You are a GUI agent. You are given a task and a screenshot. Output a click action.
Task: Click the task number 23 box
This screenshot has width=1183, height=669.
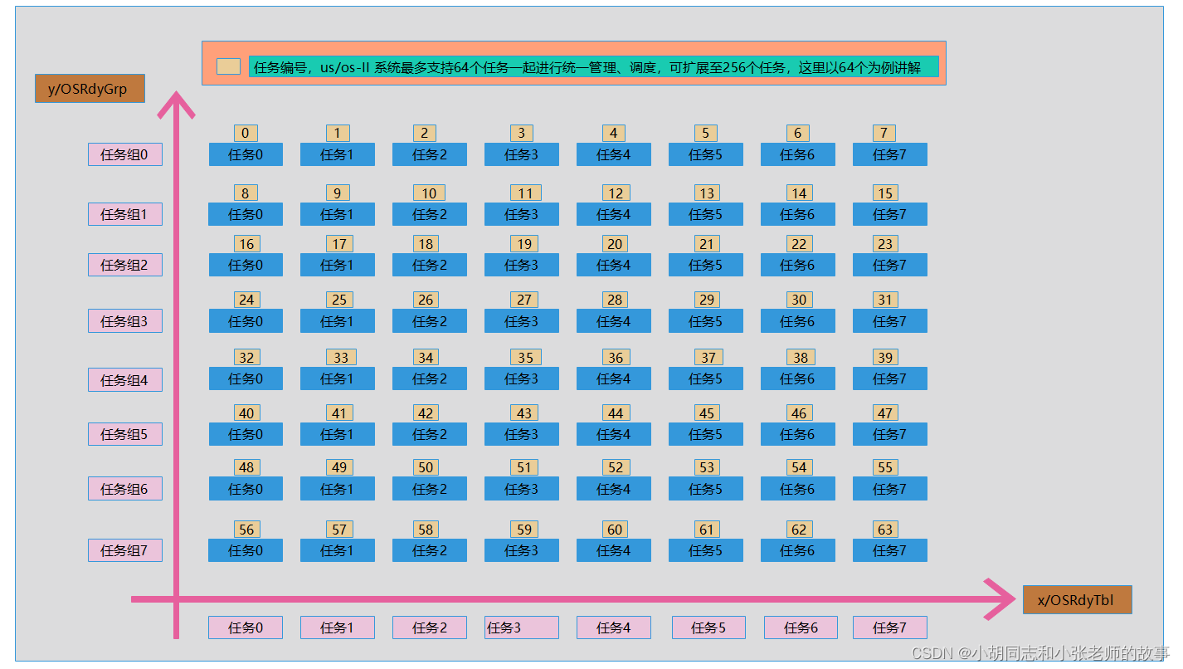tap(885, 244)
